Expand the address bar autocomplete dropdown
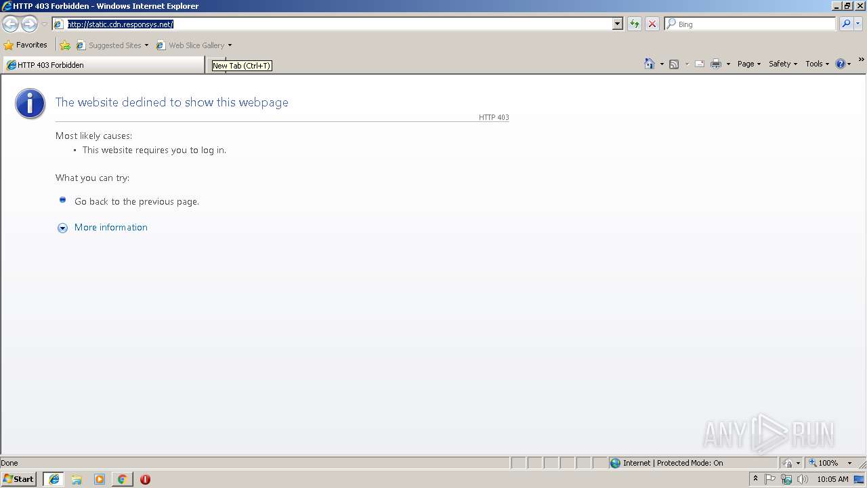This screenshot has height=488, width=867. pyautogui.click(x=617, y=24)
